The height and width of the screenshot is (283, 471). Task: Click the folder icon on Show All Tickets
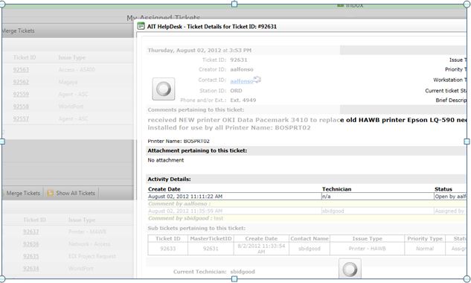[50, 193]
